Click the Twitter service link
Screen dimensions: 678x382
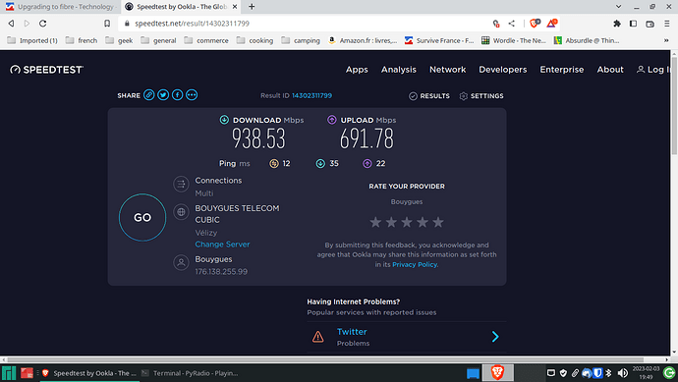[x=352, y=332]
